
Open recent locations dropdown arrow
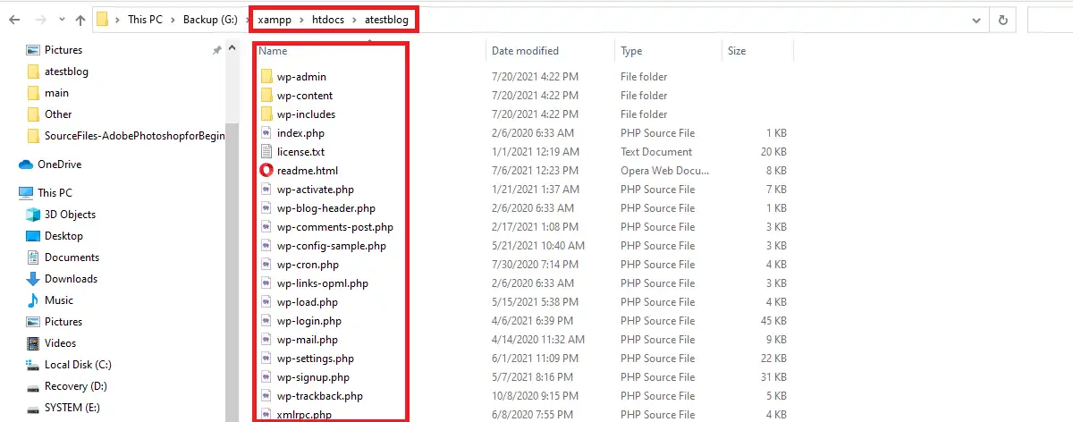[x=62, y=20]
